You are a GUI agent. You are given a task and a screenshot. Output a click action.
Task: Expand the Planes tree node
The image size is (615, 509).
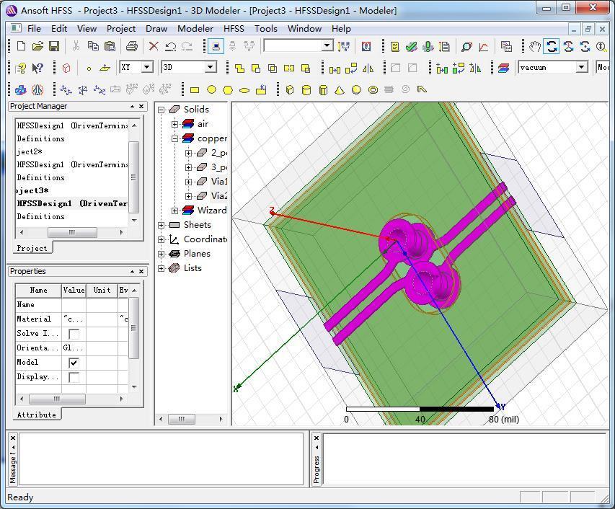[x=162, y=254]
